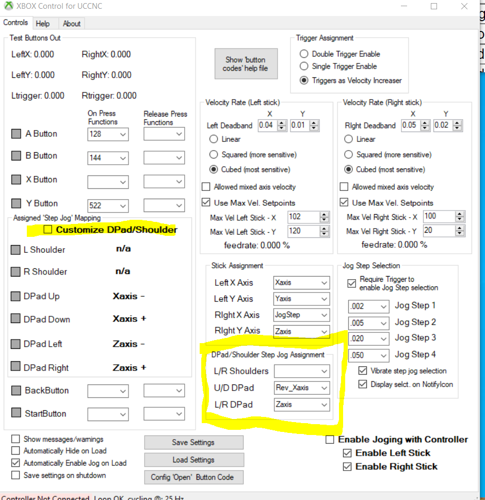
Task: Open X Button Release Press dropdown
Action: click(164, 182)
